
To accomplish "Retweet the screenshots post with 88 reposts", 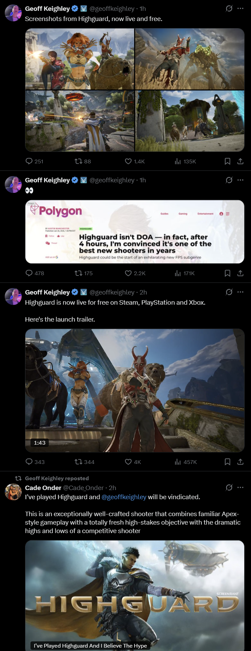I will click(83, 161).
